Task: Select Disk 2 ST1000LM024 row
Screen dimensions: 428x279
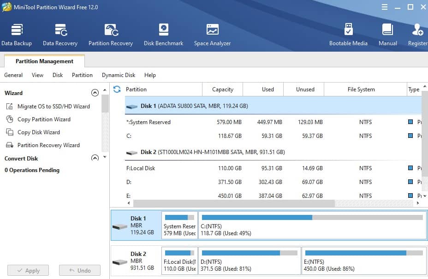Action: coord(273,152)
